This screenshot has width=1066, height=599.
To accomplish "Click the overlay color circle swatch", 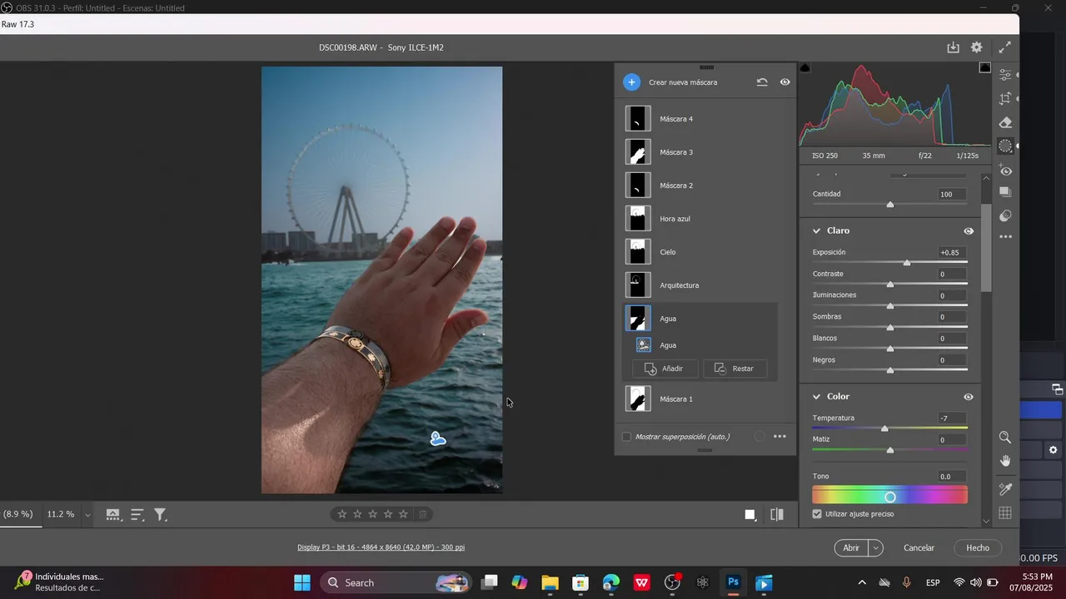I will (760, 436).
